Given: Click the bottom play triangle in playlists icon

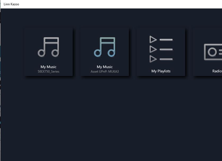Looking at the screenshot, I should pos(153,59).
